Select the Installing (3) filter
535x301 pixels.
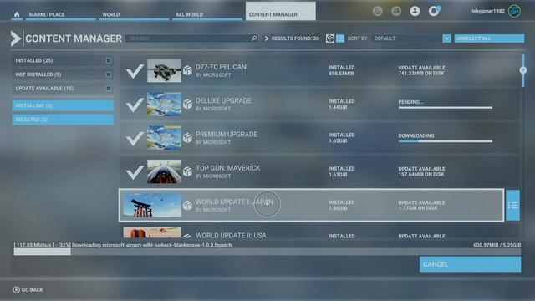pyautogui.click(x=63, y=105)
